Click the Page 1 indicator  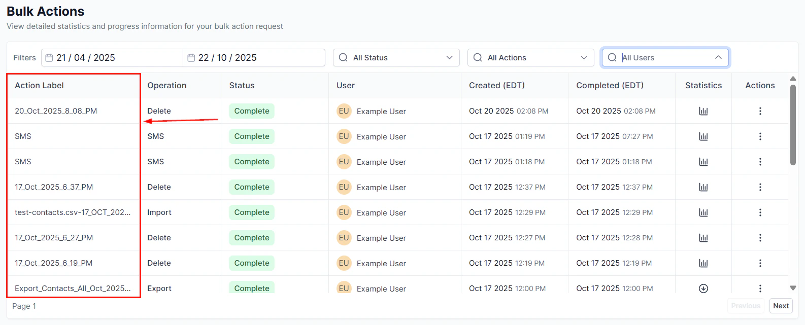click(x=24, y=306)
